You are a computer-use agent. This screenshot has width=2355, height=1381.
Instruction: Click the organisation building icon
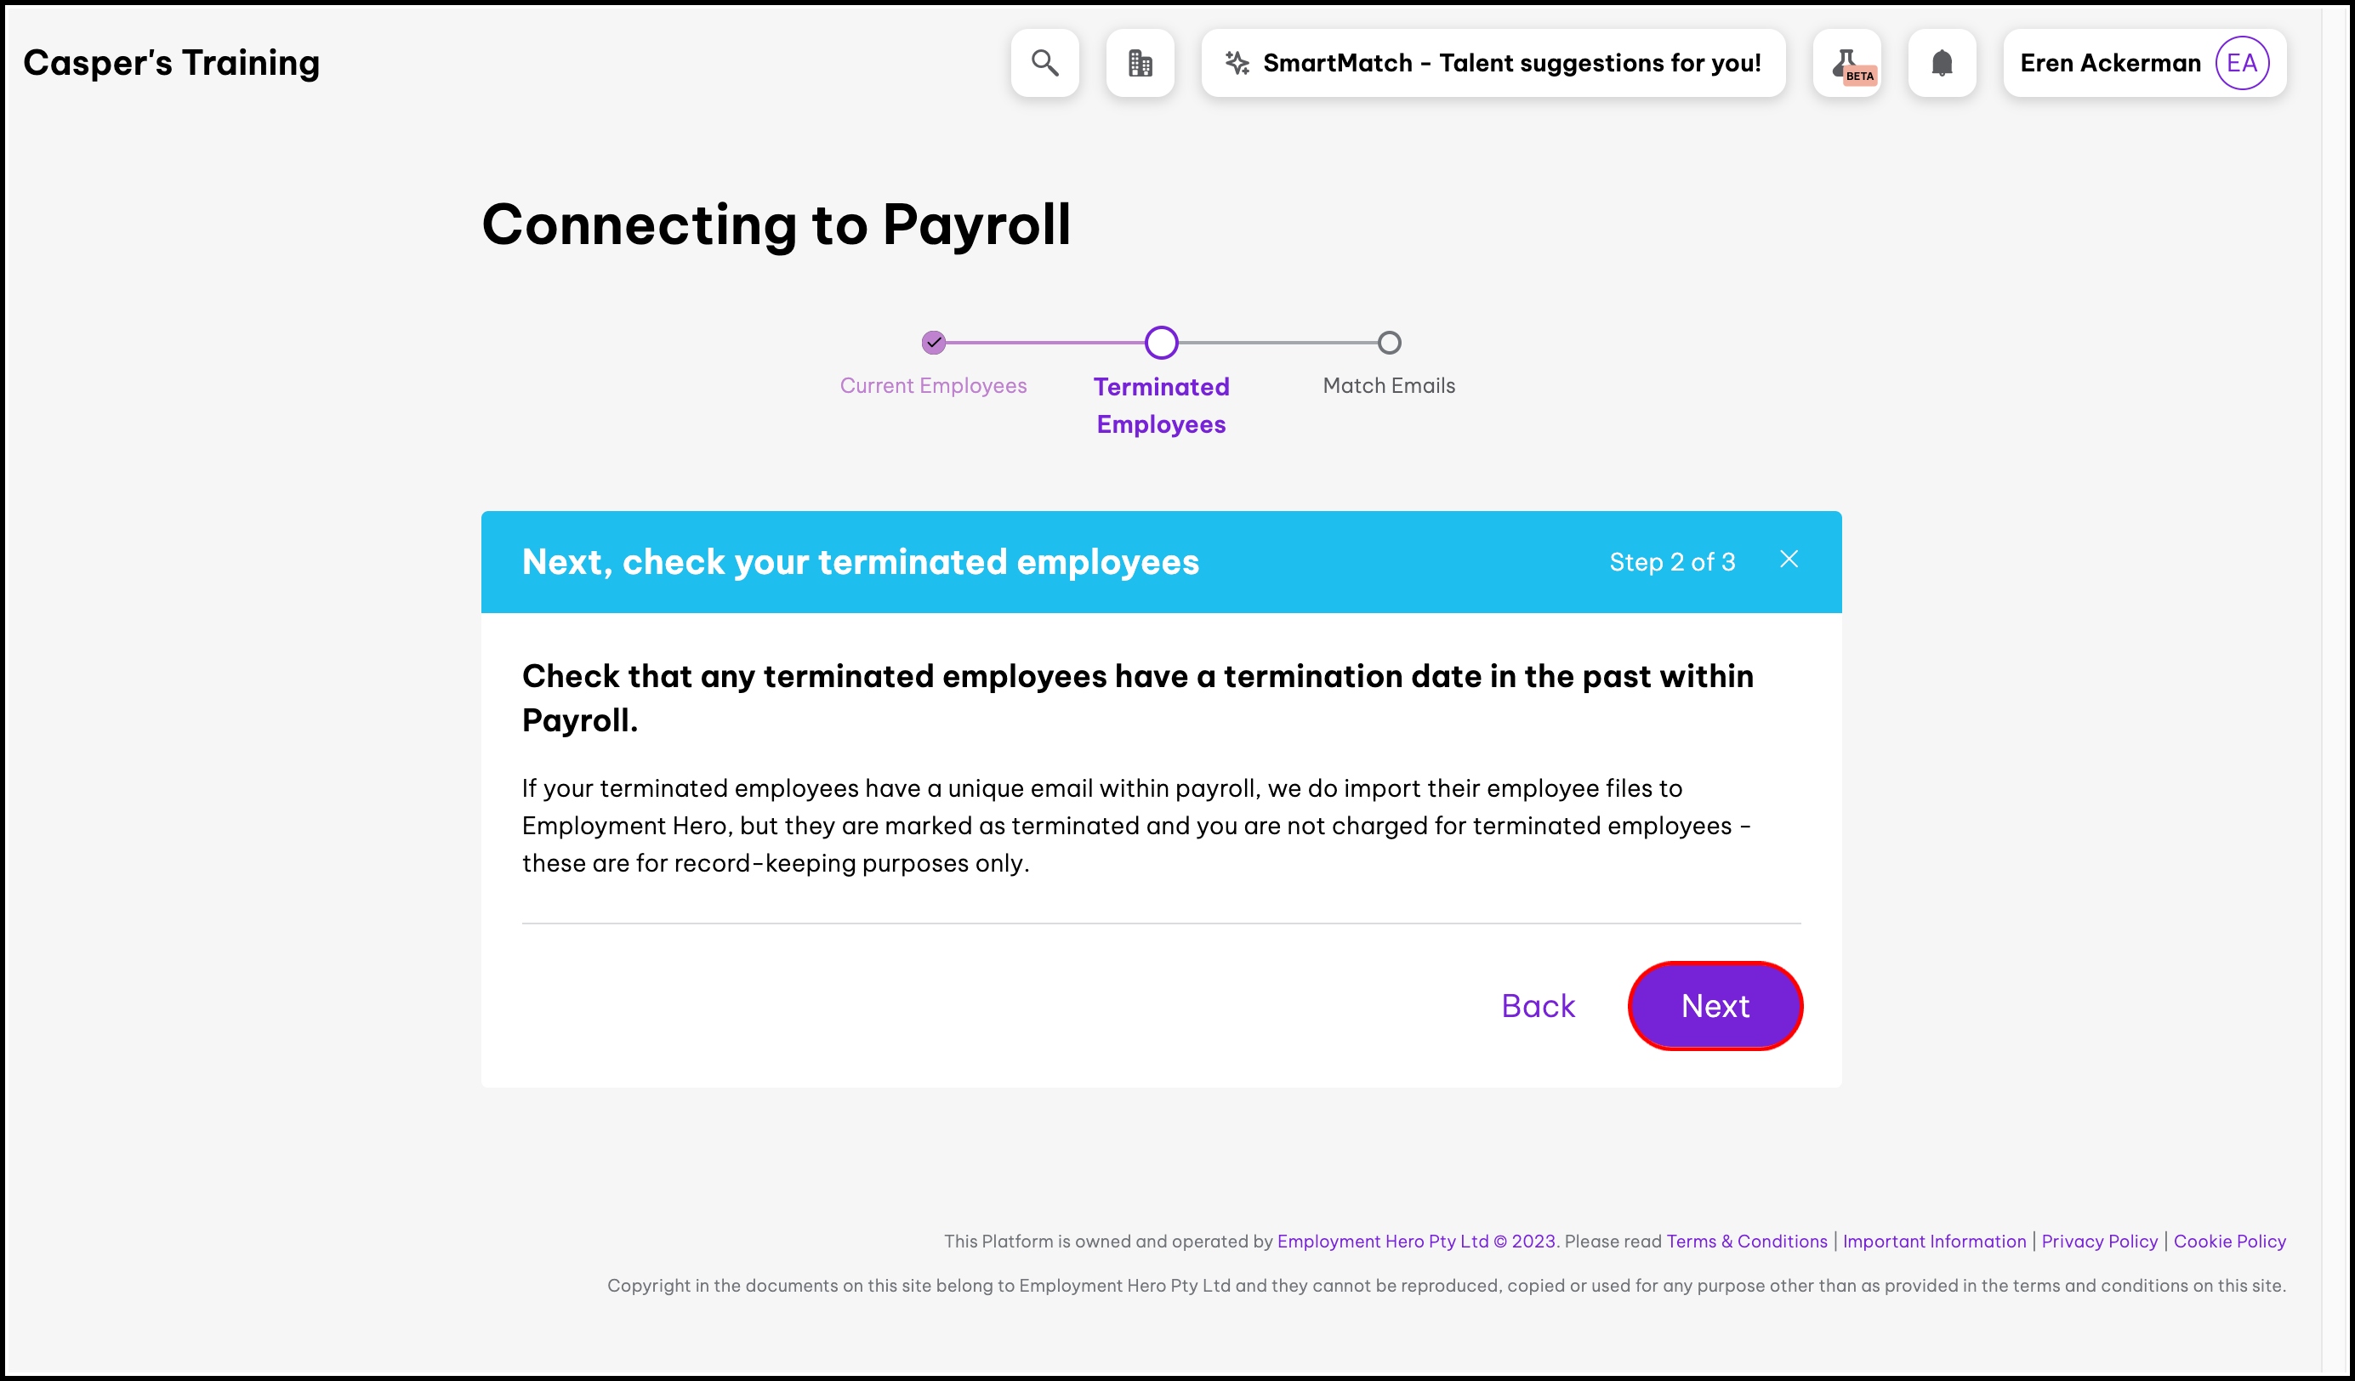point(1141,63)
